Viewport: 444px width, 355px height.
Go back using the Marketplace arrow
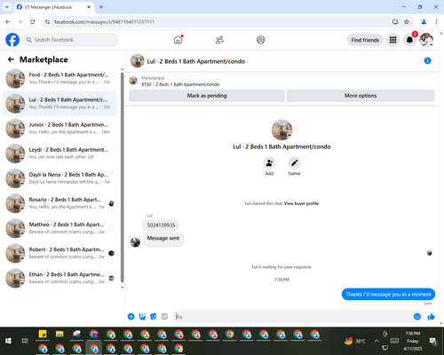(x=11, y=59)
